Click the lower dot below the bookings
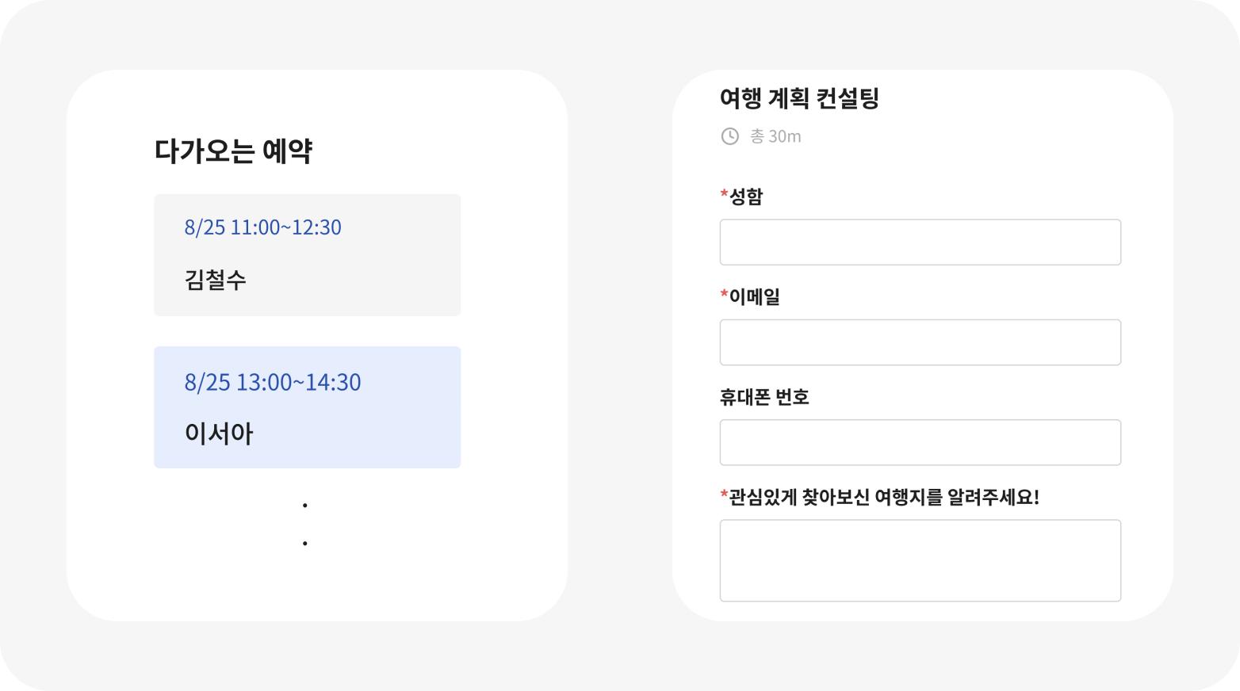This screenshot has height=691, width=1240. coord(305,543)
